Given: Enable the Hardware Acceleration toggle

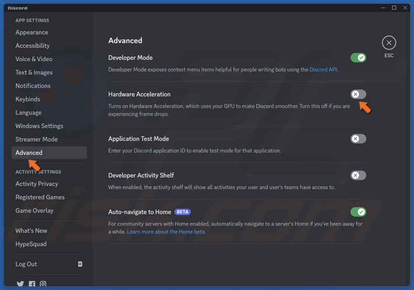Looking at the screenshot, I should [x=358, y=94].
